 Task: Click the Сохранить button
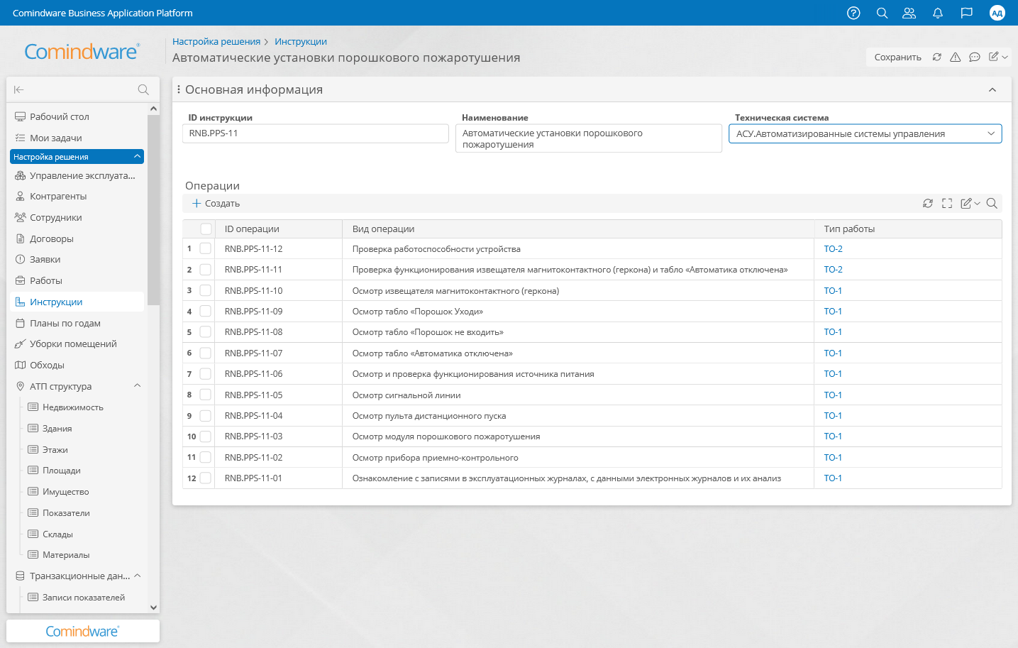pyautogui.click(x=897, y=57)
